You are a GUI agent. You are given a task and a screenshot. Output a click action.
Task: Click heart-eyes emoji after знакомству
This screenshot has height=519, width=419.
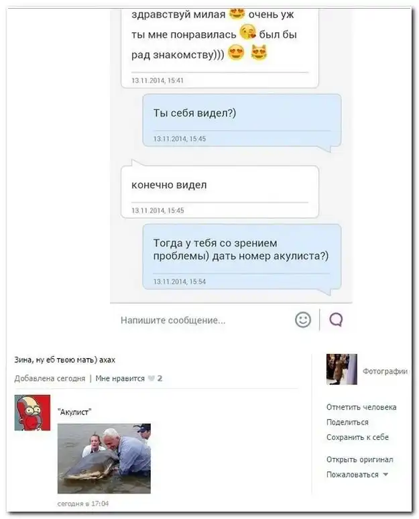click(236, 53)
